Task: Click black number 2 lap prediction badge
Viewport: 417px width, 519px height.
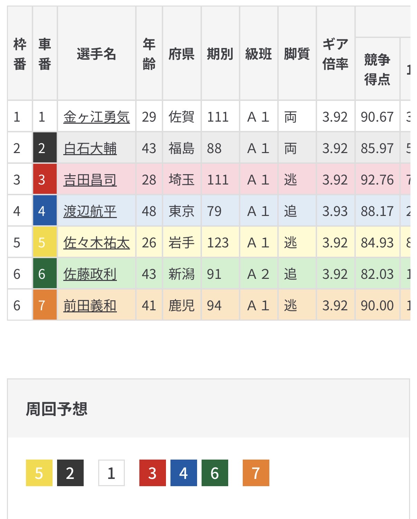Action: pos(70,473)
